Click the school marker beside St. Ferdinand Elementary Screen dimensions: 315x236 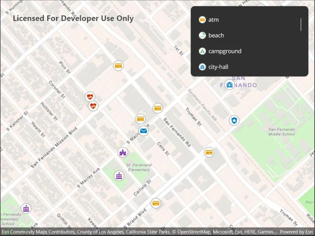[119, 176]
